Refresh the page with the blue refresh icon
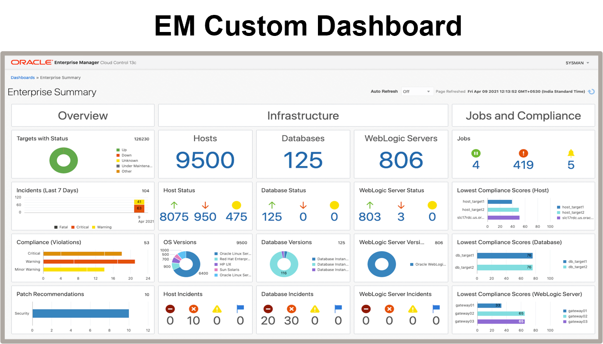This screenshot has height=344, width=603. [591, 91]
